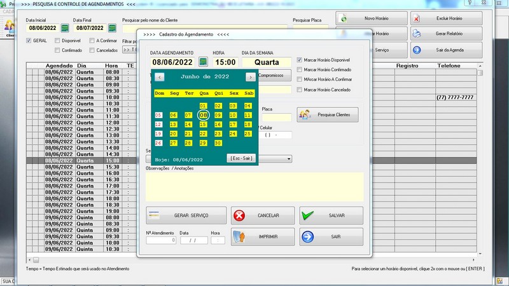509x286 pixels.
Task: Click the Celular phone input field
Action: pyautogui.click(x=275, y=135)
